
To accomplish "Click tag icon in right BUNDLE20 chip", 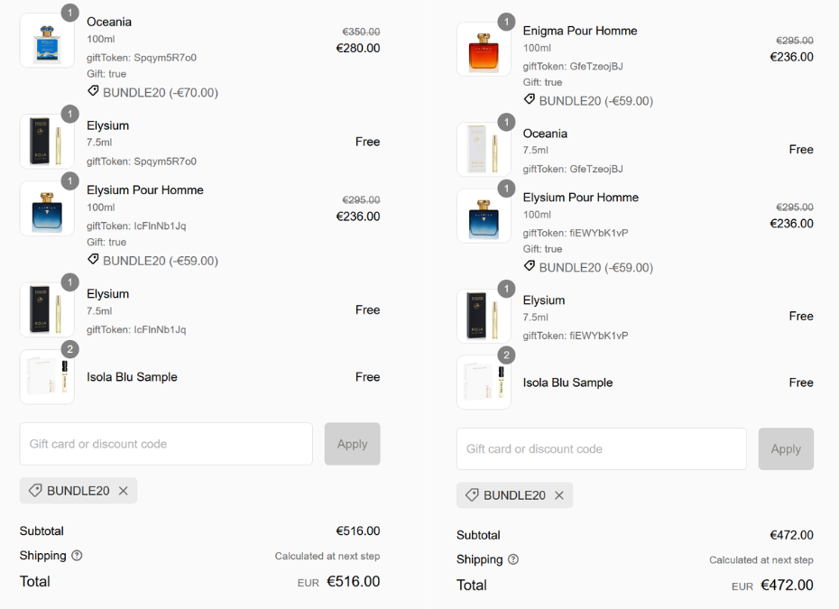I will tap(472, 495).
